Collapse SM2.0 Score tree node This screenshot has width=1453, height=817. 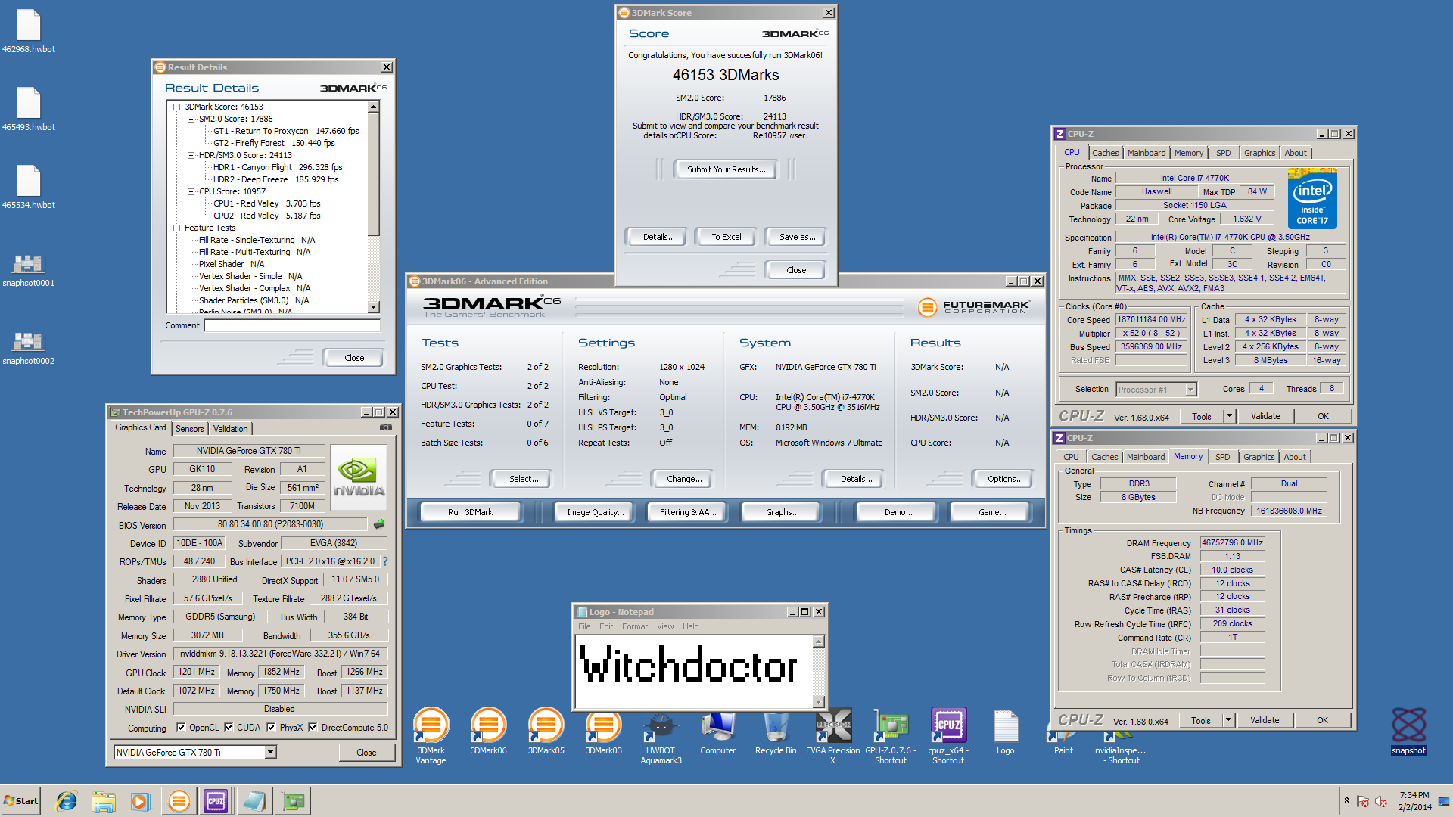191,119
